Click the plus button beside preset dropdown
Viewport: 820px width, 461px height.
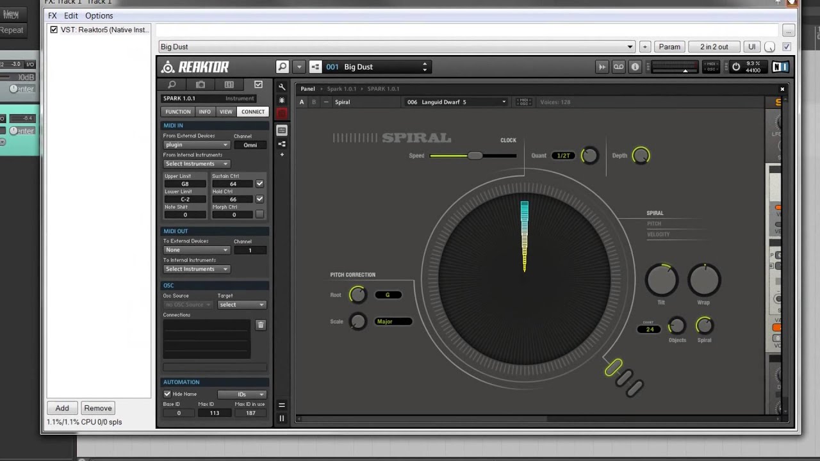click(644, 47)
